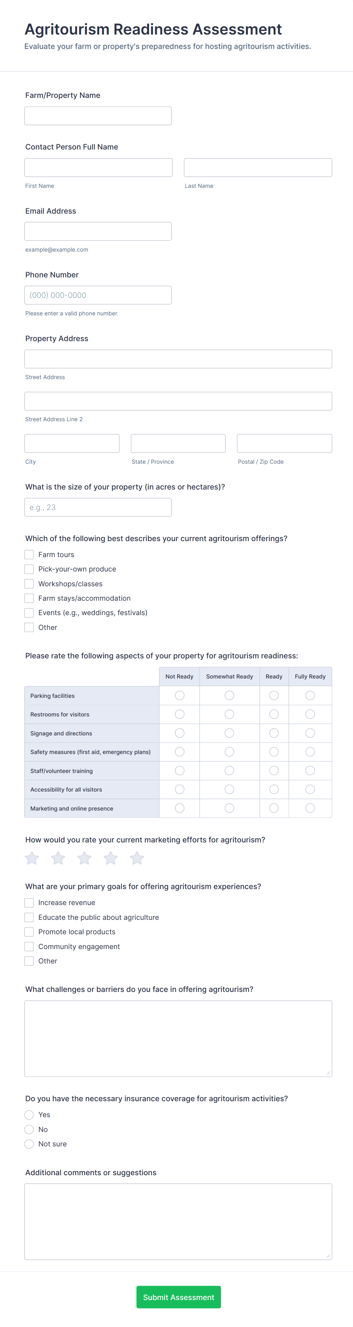353x1327 pixels.
Task: Click the Phone Number input
Action: [x=98, y=295]
